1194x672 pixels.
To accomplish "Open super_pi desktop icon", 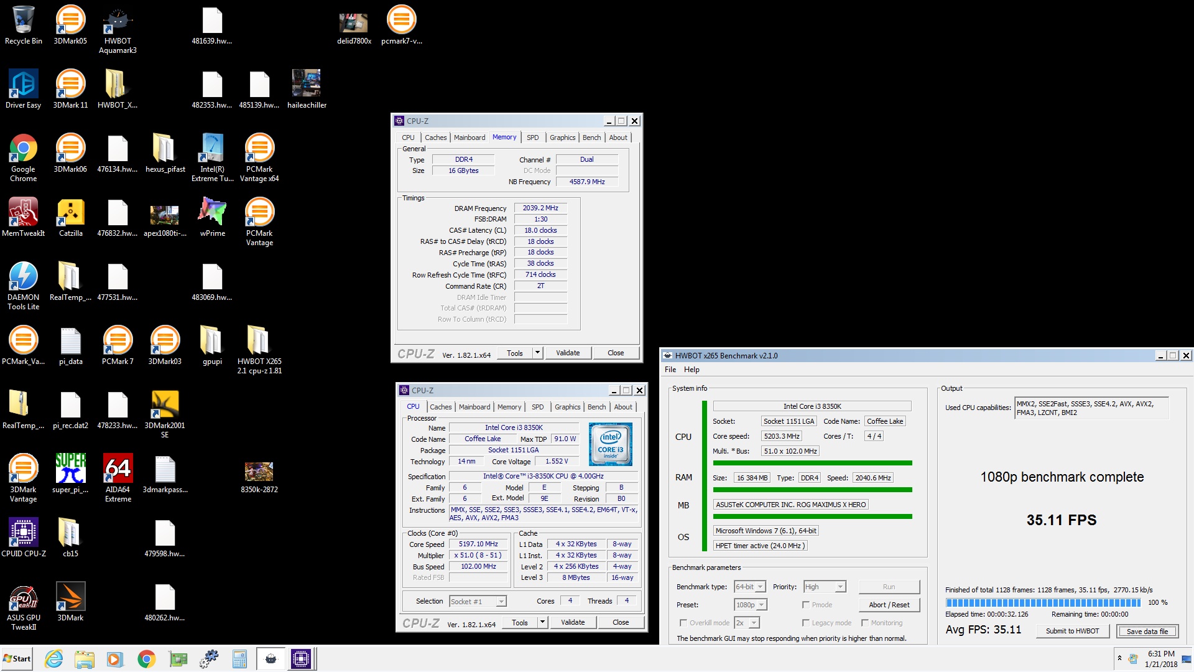I will (70, 474).
